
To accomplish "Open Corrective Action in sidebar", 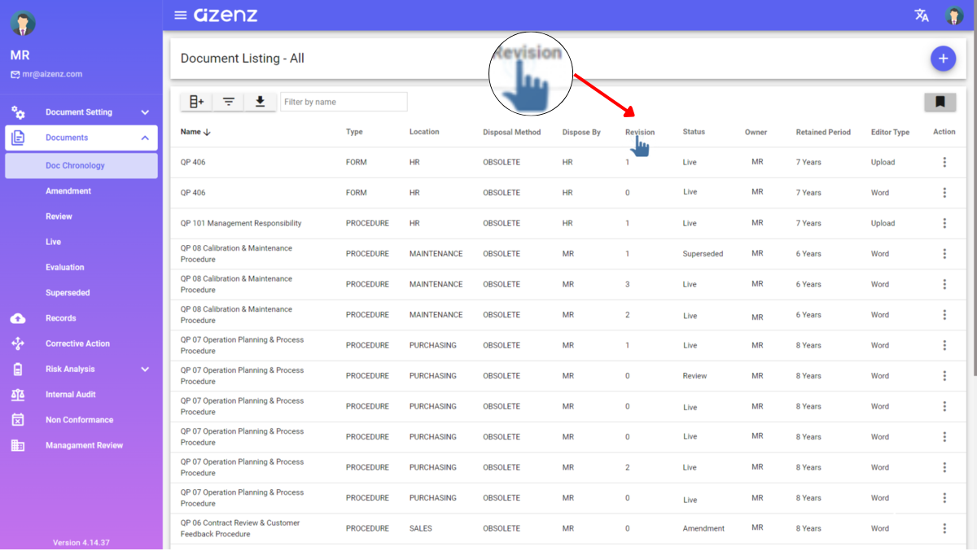I will 77,343.
